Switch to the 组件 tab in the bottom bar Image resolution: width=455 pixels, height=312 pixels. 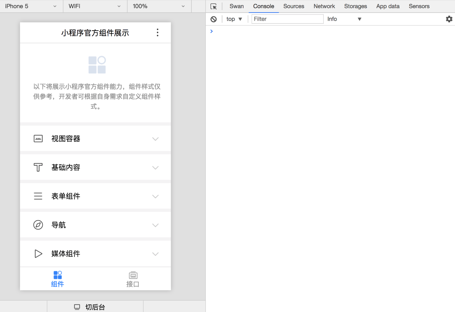pyautogui.click(x=57, y=279)
